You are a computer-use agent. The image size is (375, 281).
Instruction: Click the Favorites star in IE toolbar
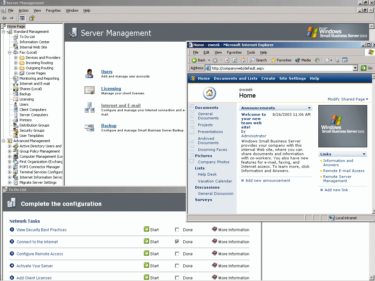[273, 60]
